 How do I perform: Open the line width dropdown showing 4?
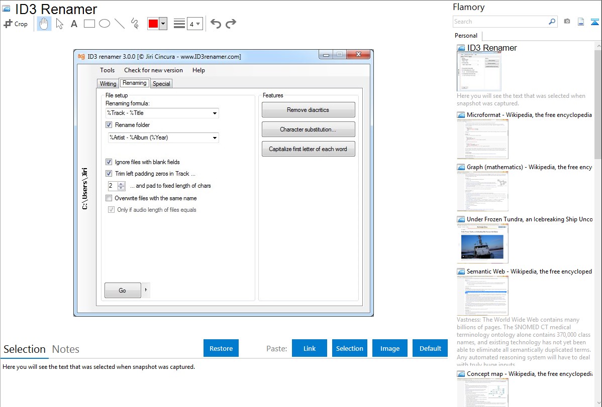point(194,24)
